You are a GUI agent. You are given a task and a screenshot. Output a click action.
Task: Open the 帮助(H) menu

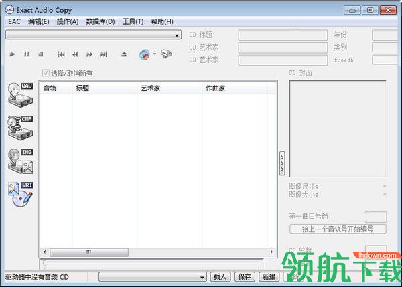pos(162,21)
